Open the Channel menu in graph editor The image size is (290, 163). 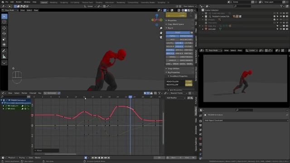pos(33,93)
